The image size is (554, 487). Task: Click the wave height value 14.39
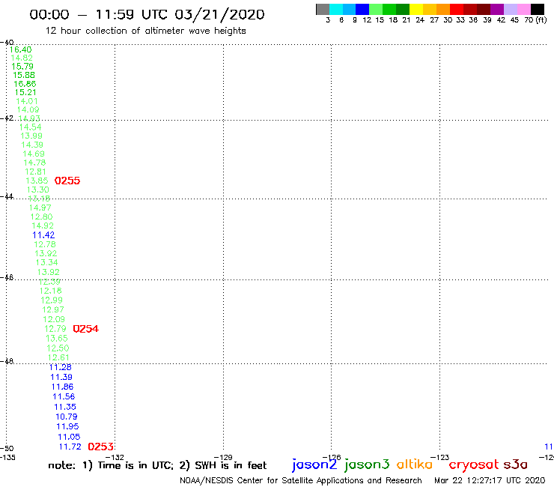tap(31, 145)
